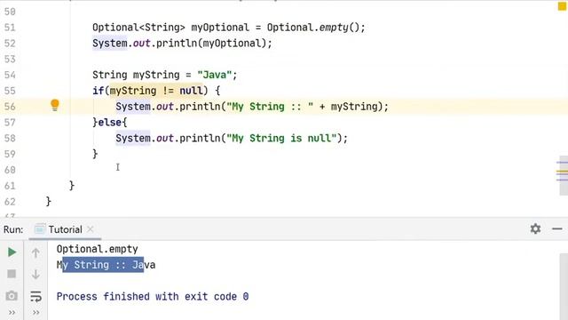
Task: Click line number 58 in gutter
Action: tap(10, 139)
